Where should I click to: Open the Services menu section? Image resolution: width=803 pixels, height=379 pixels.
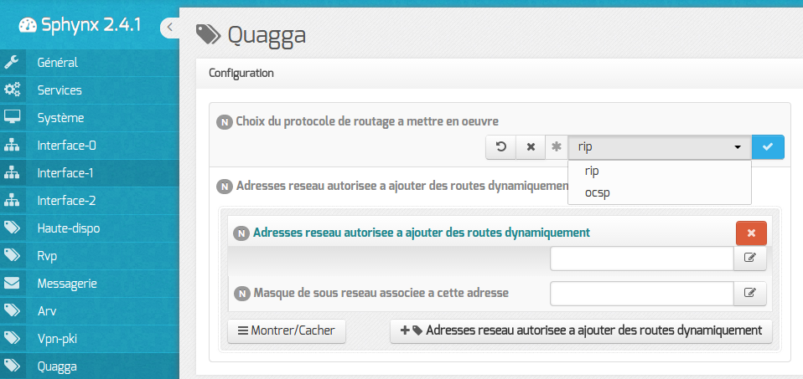pos(90,90)
